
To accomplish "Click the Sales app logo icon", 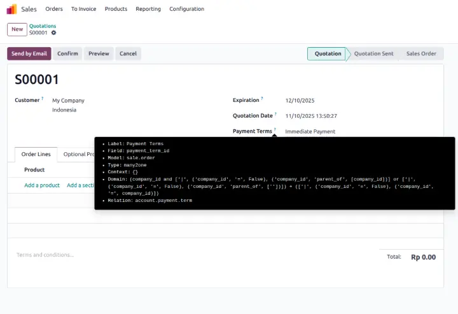I will point(11,9).
